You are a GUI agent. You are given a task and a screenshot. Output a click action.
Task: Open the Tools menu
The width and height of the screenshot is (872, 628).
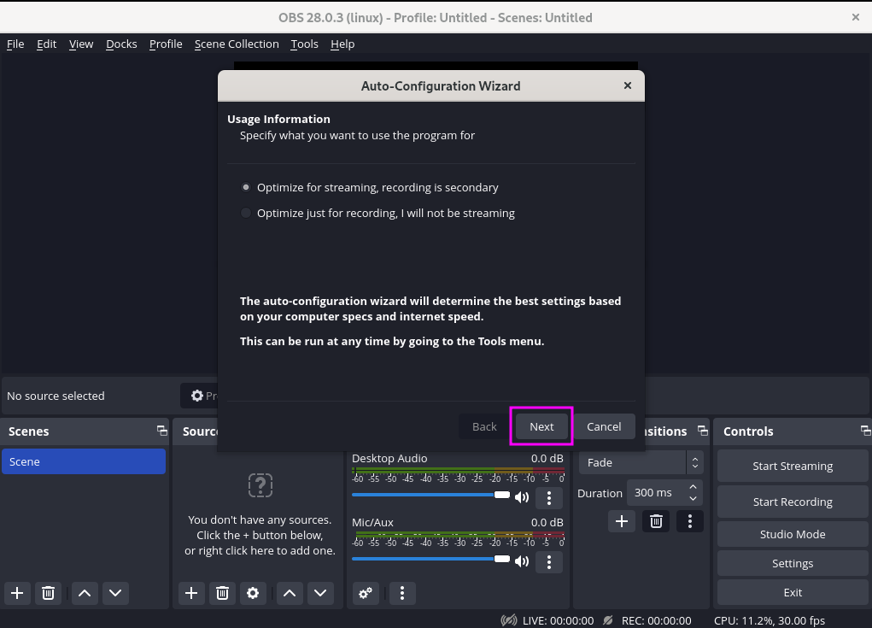[304, 44]
